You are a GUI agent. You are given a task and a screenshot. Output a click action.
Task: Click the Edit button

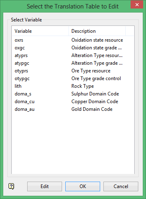45,186
